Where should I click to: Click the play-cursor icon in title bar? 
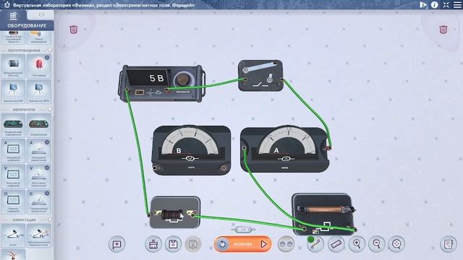(x=423, y=5)
